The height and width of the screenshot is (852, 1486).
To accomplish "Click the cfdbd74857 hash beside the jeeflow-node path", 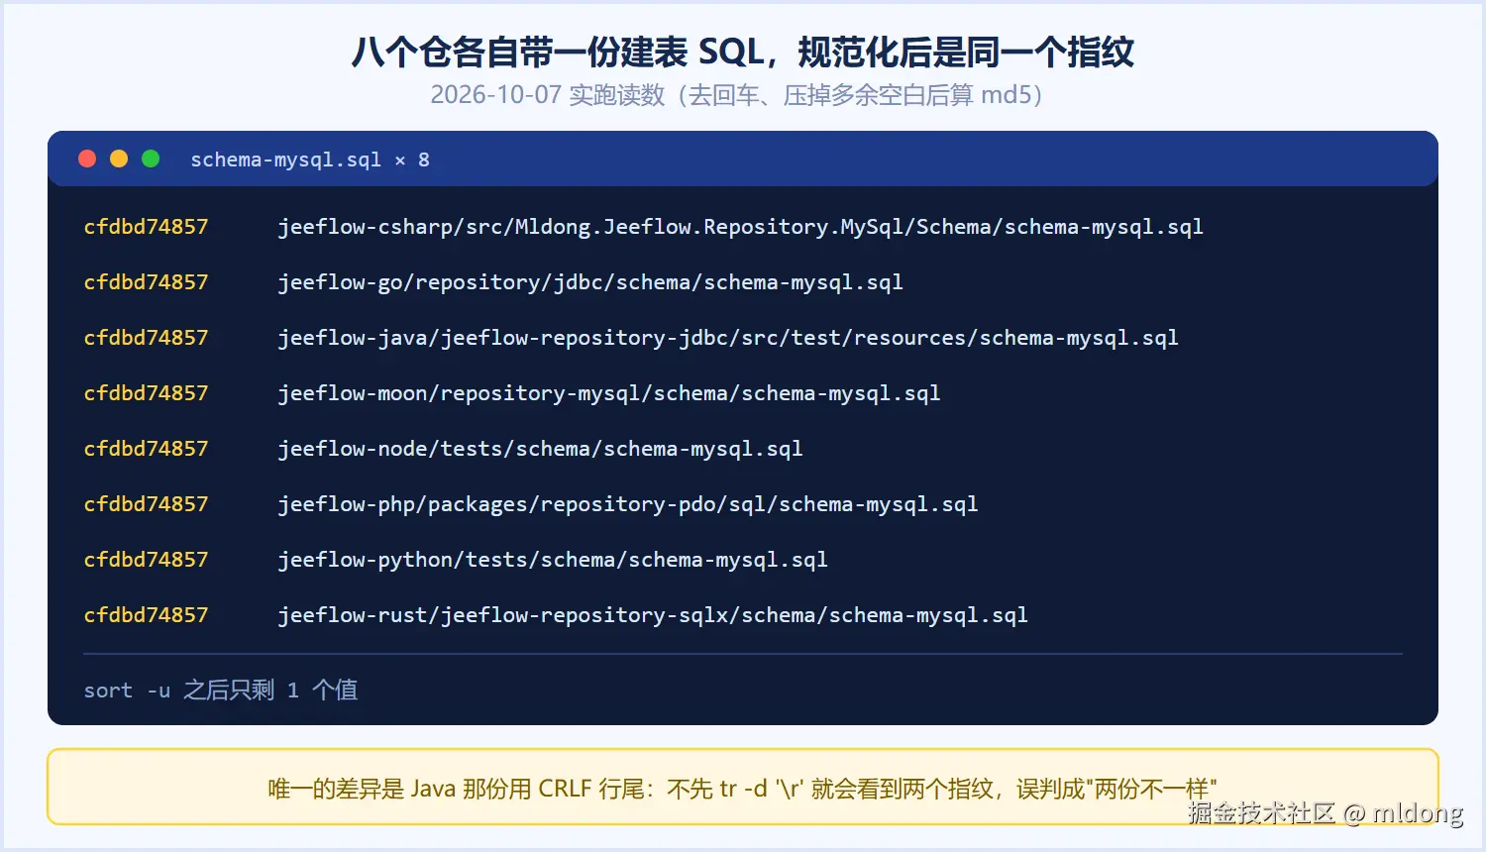I will pos(147,449).
